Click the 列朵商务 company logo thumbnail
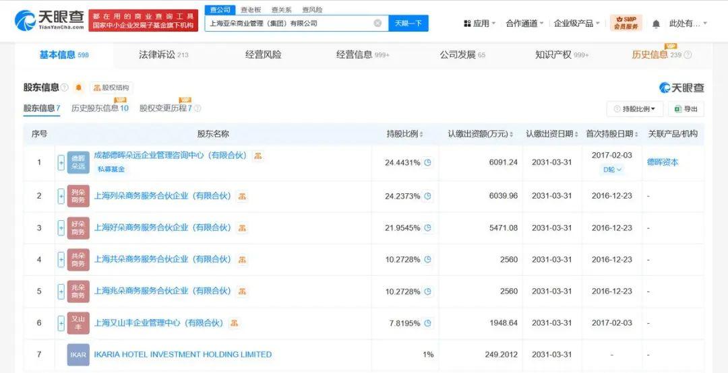The height and width of the screenshot is (373, 728). click(78, 196)
